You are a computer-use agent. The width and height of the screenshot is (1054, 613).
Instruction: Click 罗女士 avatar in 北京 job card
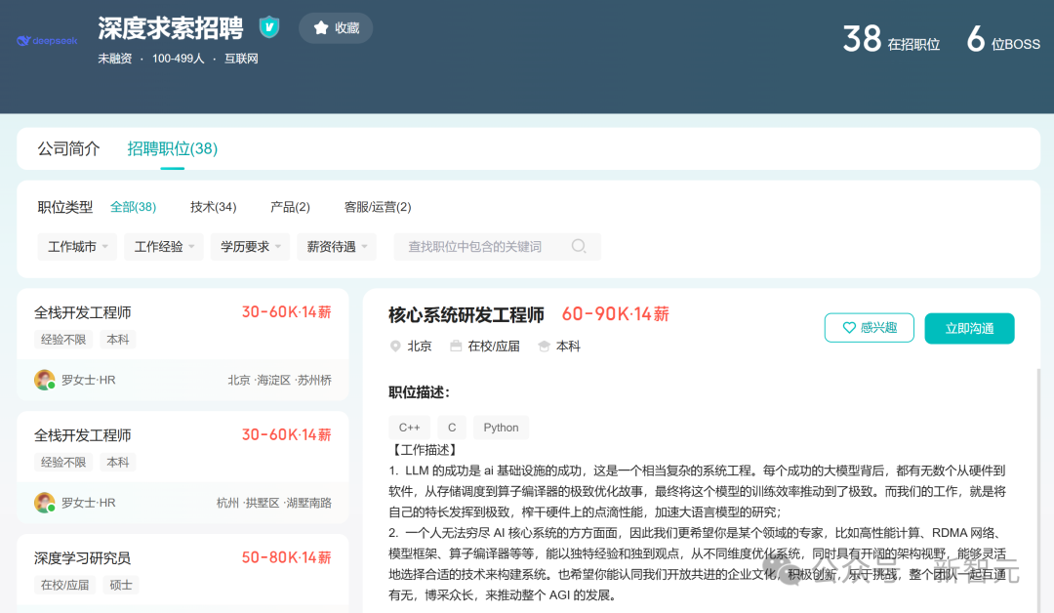tap(44, 380)
